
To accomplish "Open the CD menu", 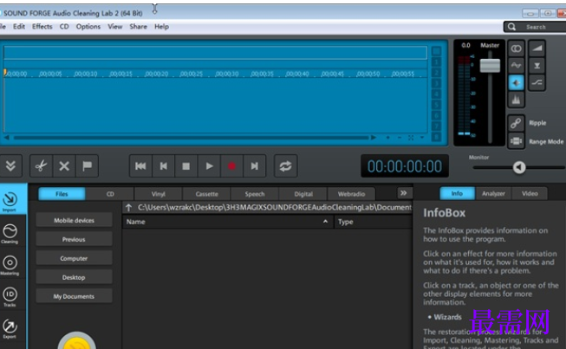I will click(64, 26).
